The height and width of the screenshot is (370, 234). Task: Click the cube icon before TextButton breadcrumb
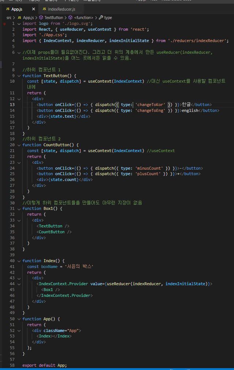(41, 18)
